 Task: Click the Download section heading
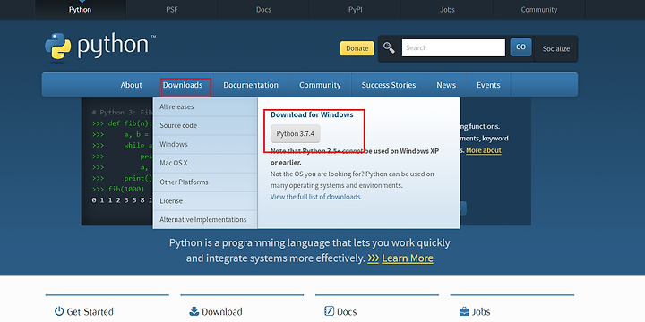[222, 312]
